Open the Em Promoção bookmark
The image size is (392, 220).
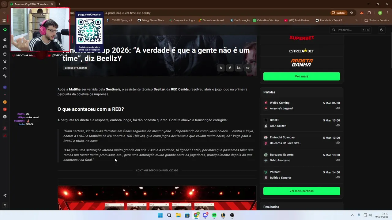click(239, 20)
